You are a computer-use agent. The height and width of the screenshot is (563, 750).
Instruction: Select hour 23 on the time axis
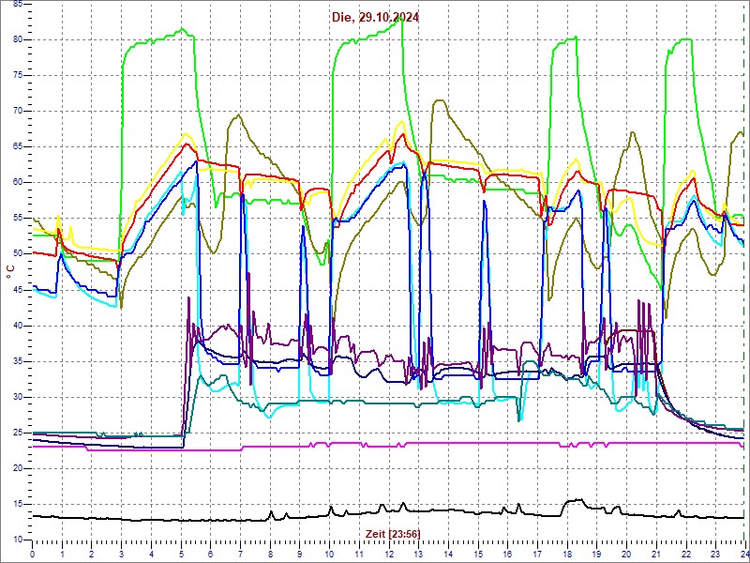[x=714, y=554]
